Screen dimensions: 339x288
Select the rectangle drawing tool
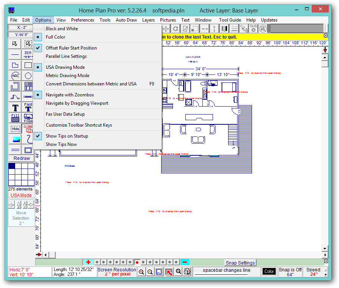[28, 65]
